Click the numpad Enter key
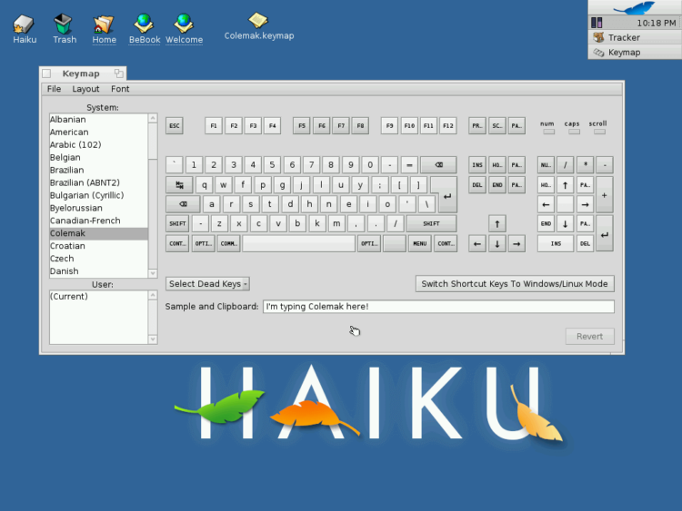Screen dimensions: 682x511 coord(605,234)
